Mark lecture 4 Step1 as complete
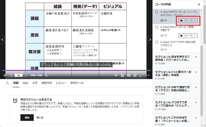 157,12
